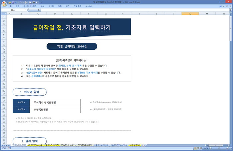Open the Name Box dropdown arrow

click(x=26, y=10)
